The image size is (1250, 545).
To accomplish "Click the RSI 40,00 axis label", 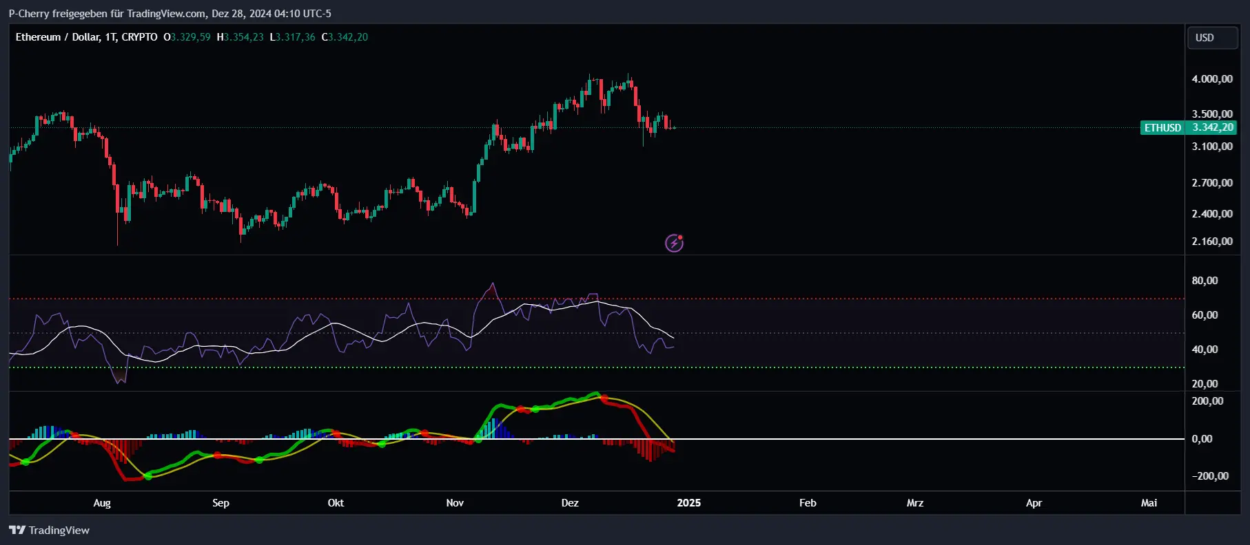I will (x=1205, y=350).
